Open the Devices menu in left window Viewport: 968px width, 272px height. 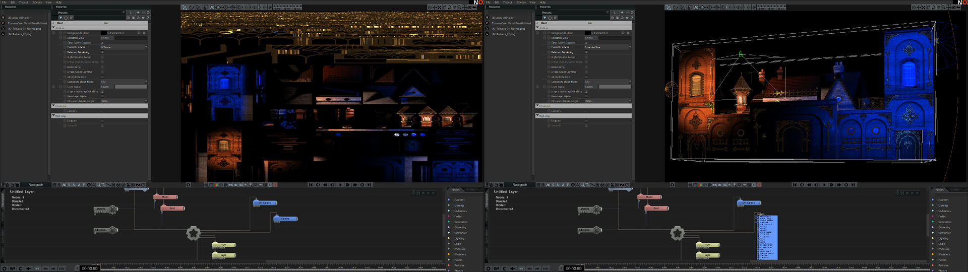point(37,2)
